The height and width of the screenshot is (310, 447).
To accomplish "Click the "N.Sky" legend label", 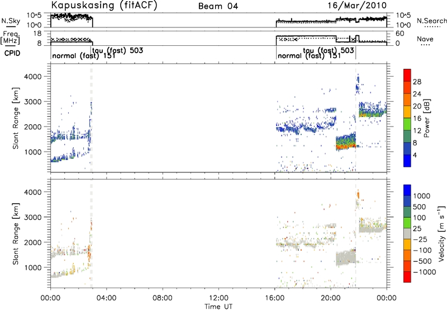I will point(11,21).
